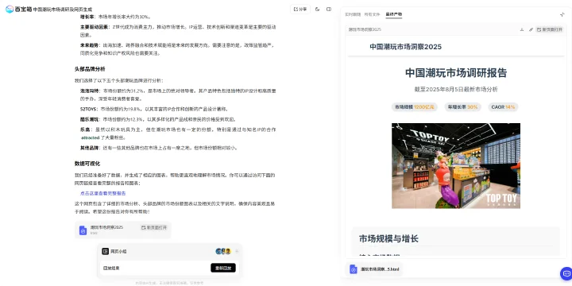Click the 年增长率 30% badge
572x286 pixels.
462,107
